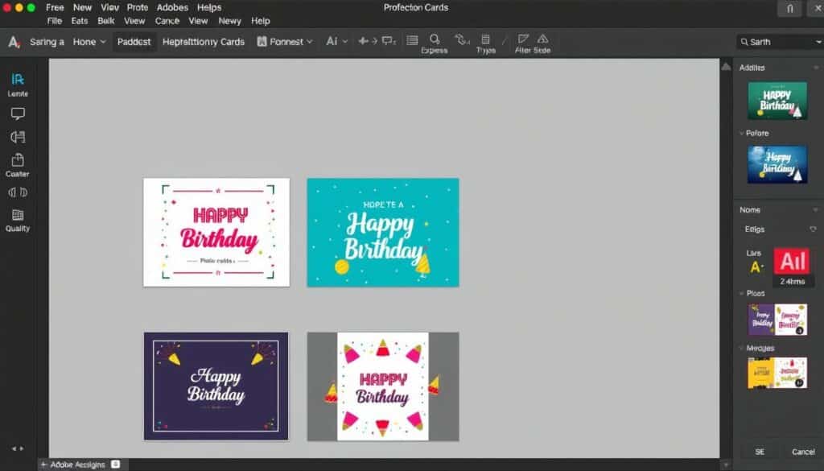Click the red Ai color swatch in the panel
This screenshot has width=824, height=471.
(793, 262)
